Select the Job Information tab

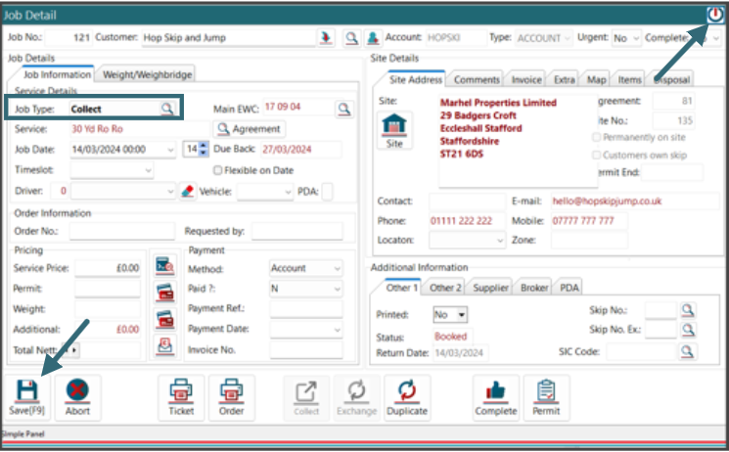(57, 74)
